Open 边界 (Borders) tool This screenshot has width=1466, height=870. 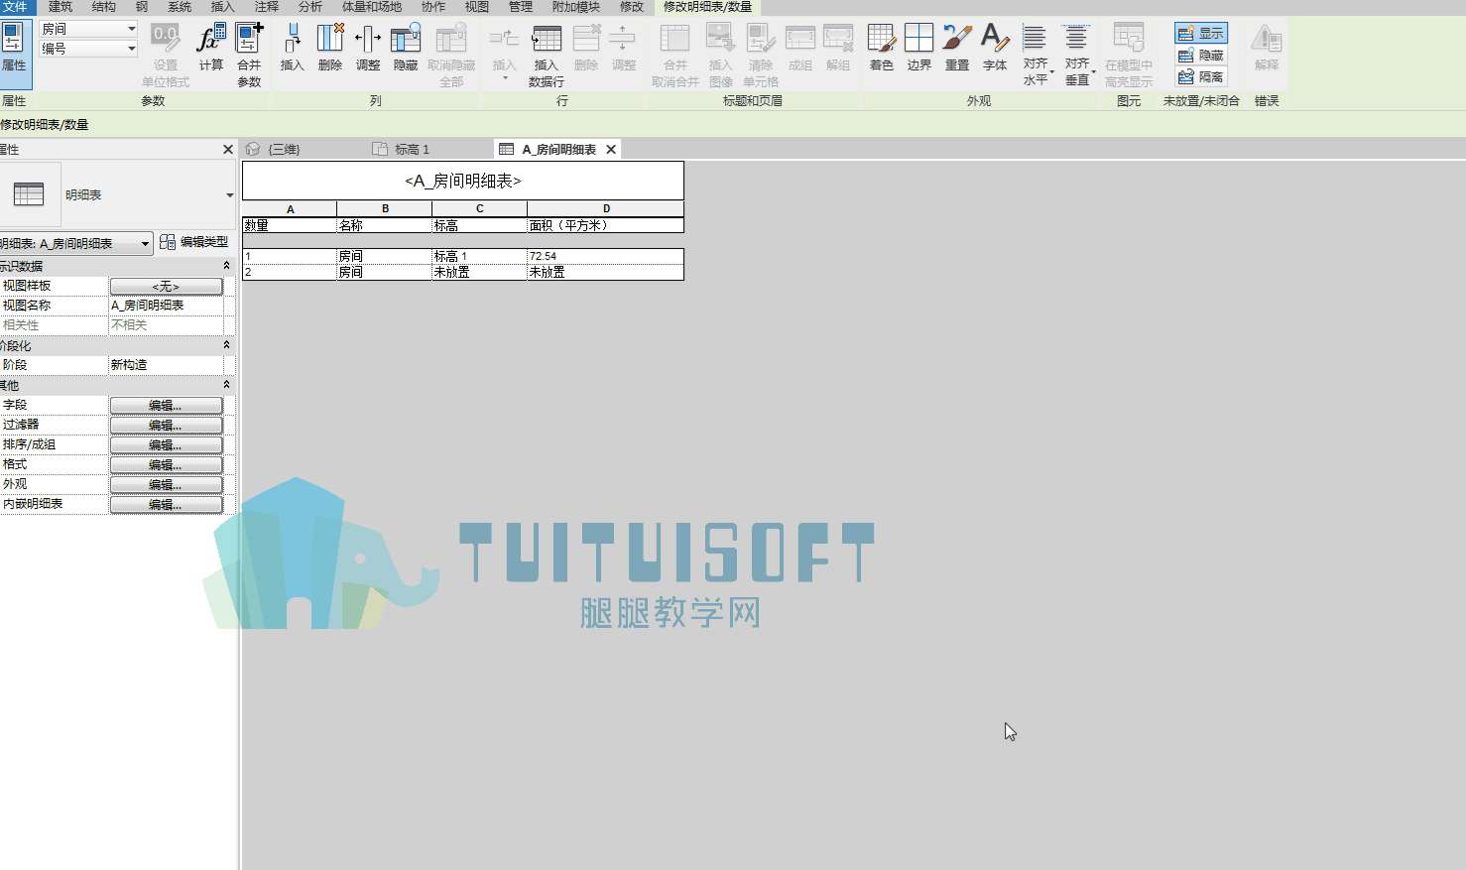(x=919, y=48)
